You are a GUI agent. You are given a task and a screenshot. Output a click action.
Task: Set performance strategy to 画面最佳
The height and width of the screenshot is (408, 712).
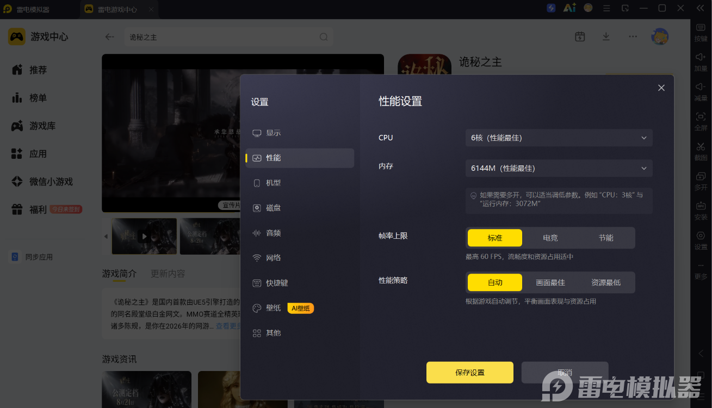tap(550, 282)
